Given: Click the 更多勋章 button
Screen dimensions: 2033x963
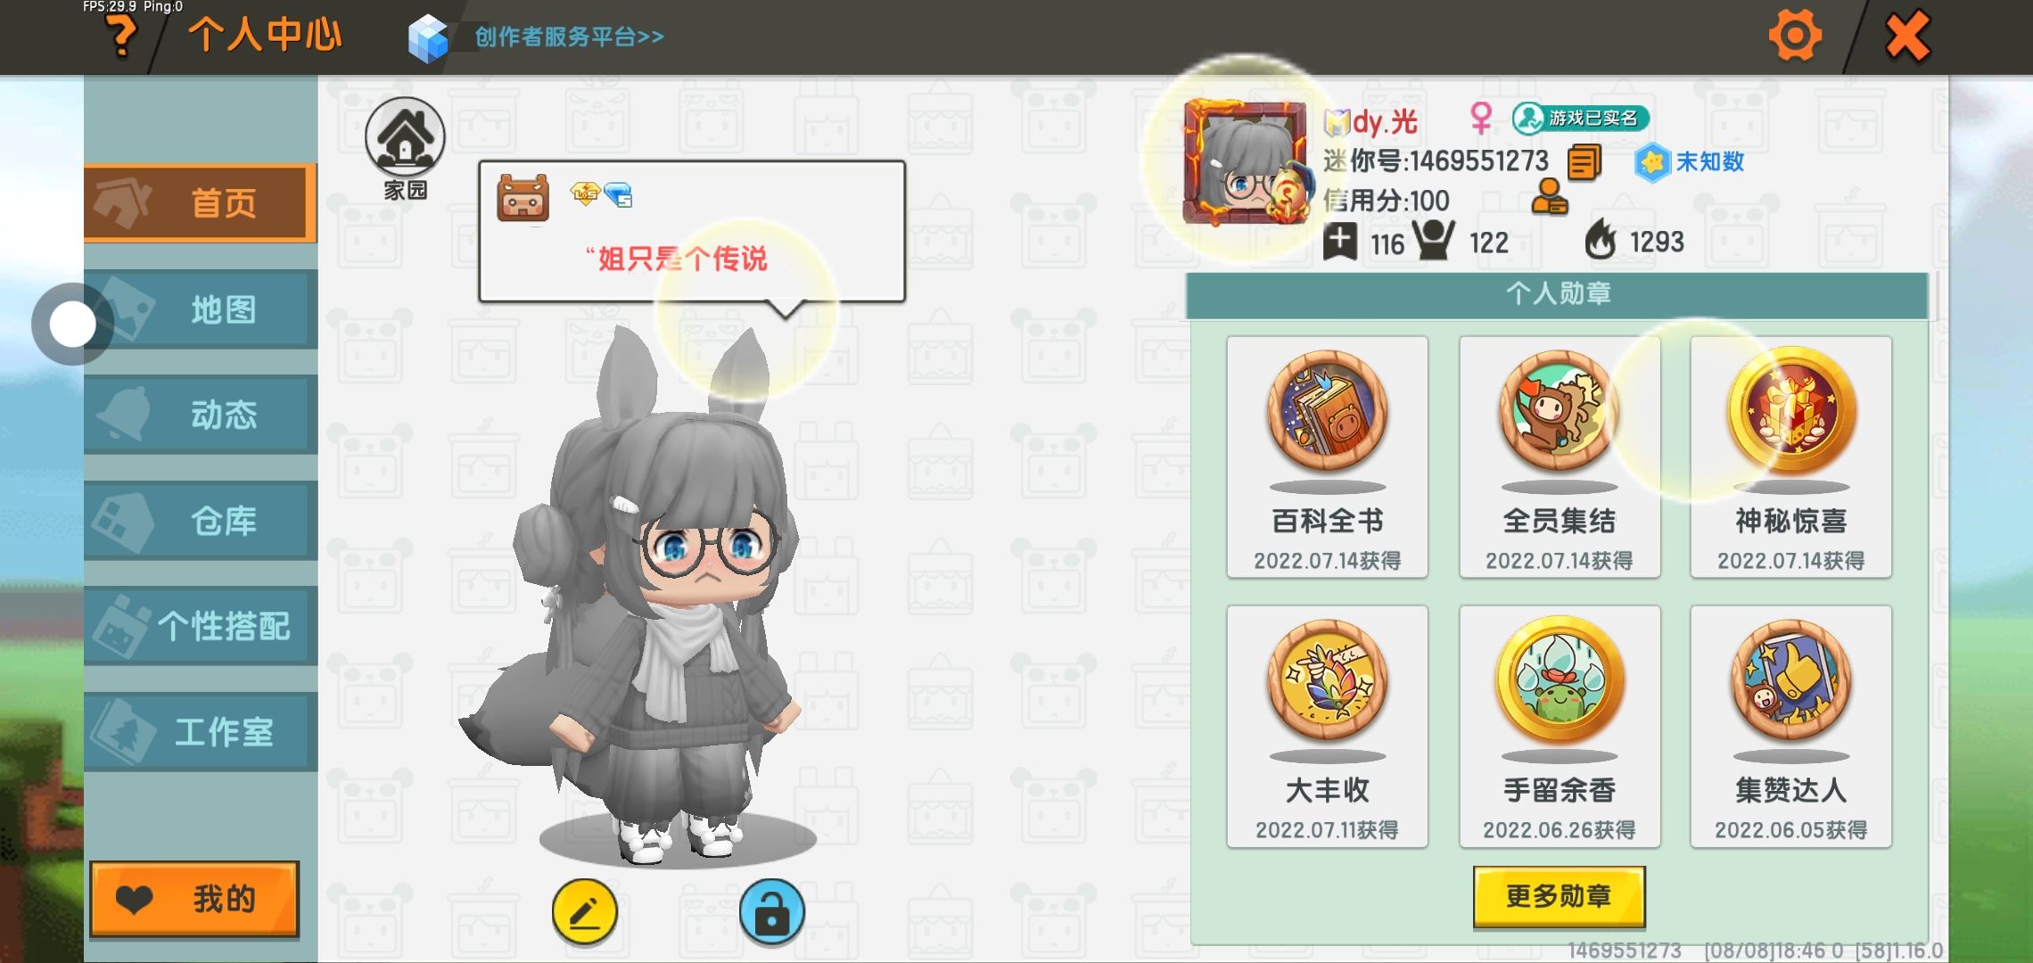Looking at the screenshot, I should point(1559,896).
